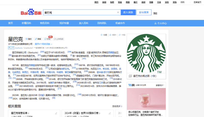
Task: Click citation [88] after 位列第15位
Action: click(x=54, y=98)
